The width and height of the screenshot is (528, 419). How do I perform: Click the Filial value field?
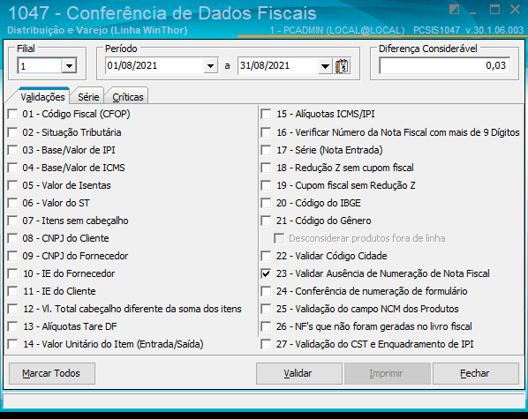coord(40,65)
